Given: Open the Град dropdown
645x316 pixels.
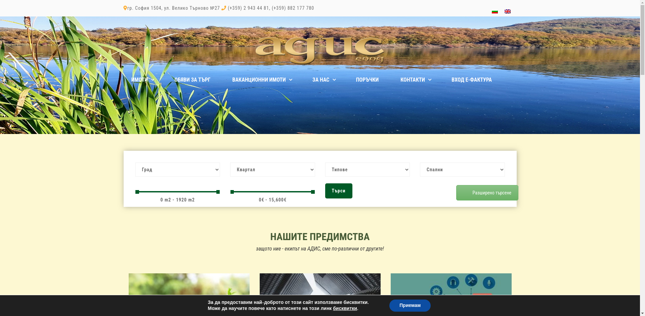Looking at the screenshot, I should 177,170.
